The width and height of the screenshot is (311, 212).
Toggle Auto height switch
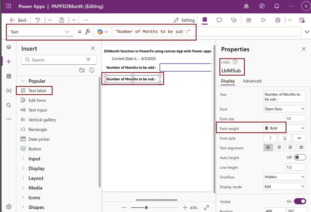(300, 157)
